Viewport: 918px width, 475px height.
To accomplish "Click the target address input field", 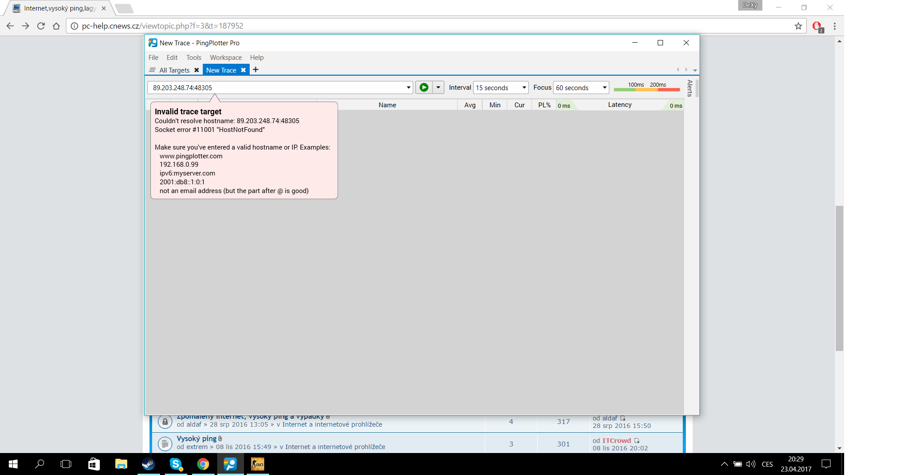I will (277, 88).
